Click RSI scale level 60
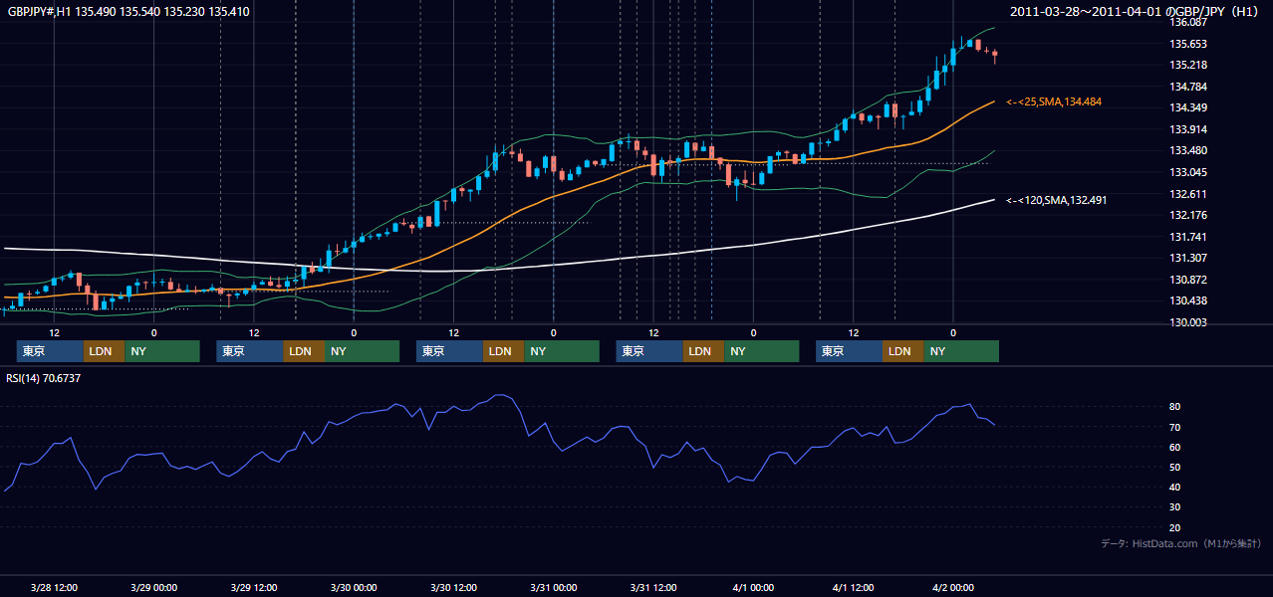 point(1175,447)
